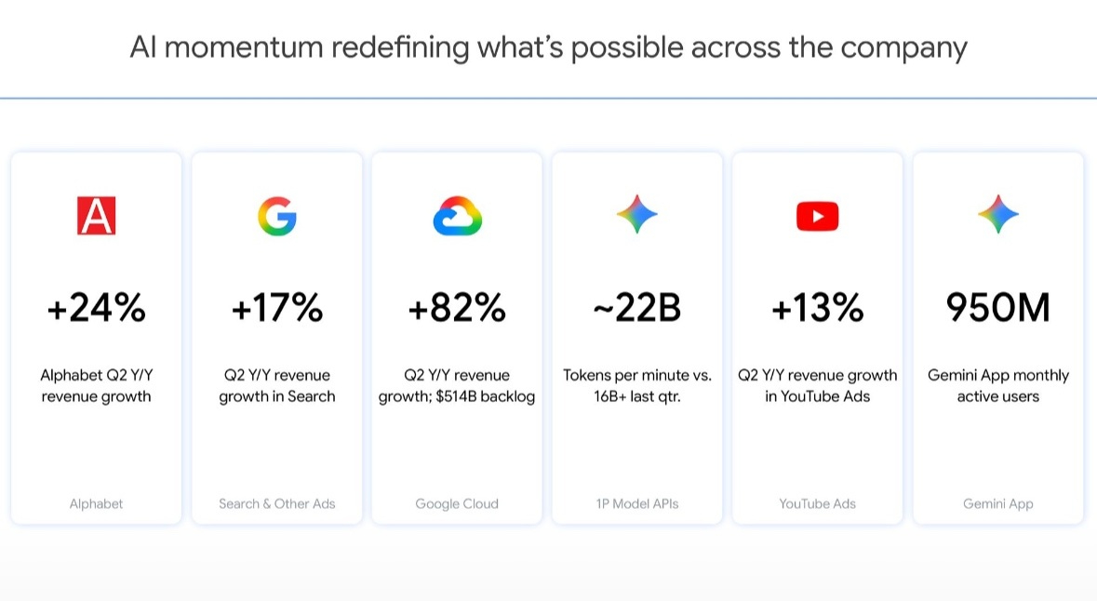Click the 'Google Cloud' footer label

pyautogui.click(x=457, y=503)
